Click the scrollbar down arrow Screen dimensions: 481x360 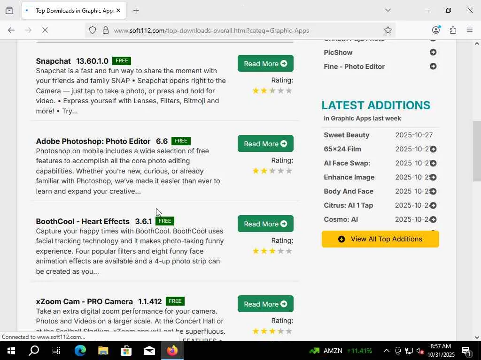477,337
